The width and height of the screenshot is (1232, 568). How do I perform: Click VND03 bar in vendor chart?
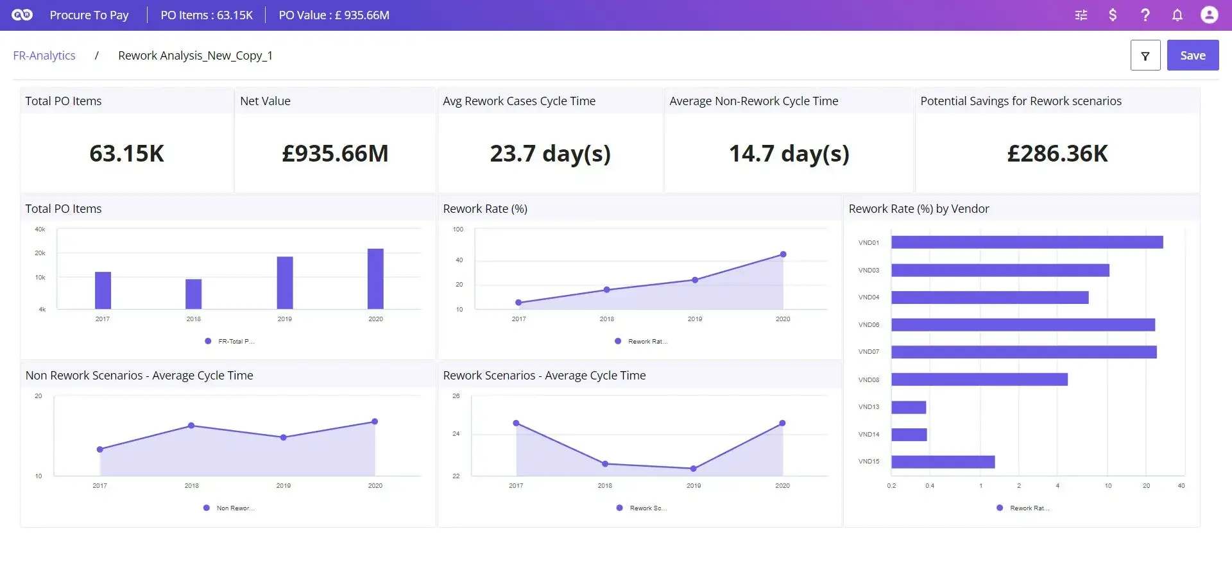click(x=1000, y=271)
